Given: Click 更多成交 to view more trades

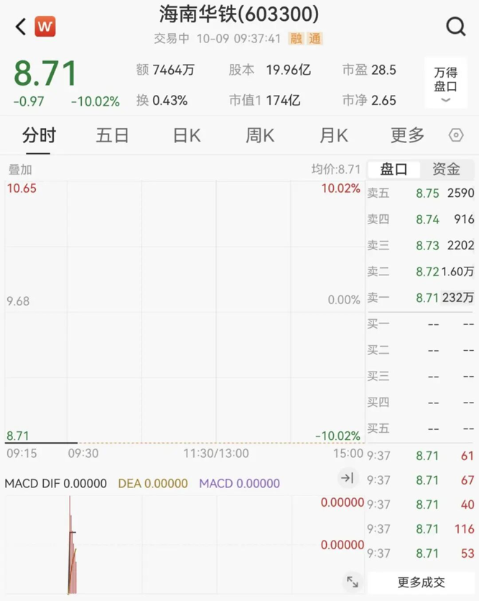Looking at the screenshot, I should (421, 582).
